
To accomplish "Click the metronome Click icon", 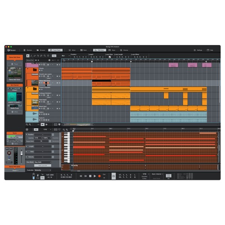I will click(x=38, y=175).
